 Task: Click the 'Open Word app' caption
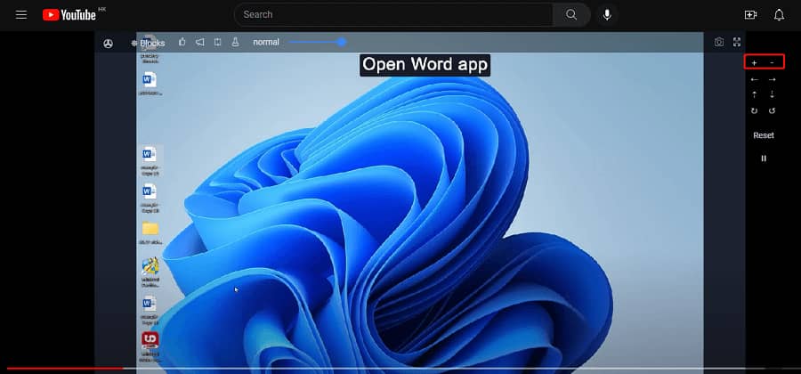pos(425,65)
